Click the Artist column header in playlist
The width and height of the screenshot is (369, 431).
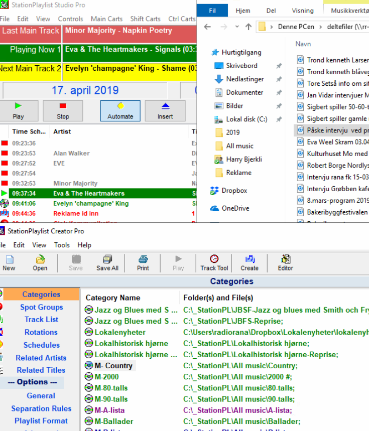(62, 131)
